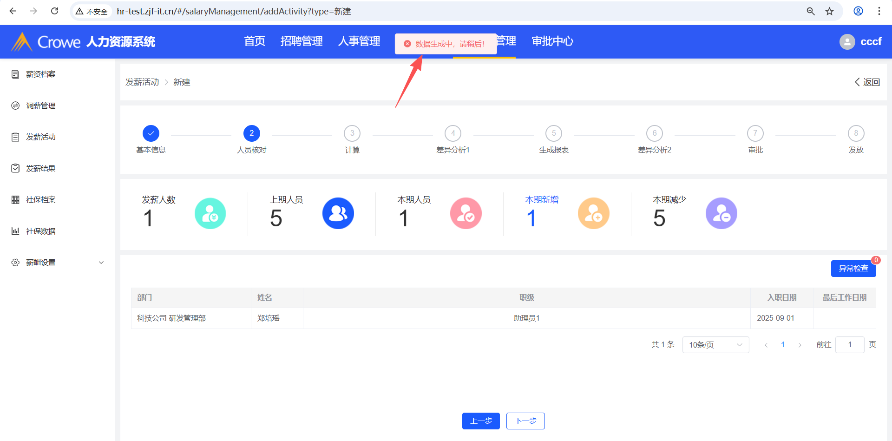Reload the page
Viewport: 892px width, 441px height.
point(54,11)
